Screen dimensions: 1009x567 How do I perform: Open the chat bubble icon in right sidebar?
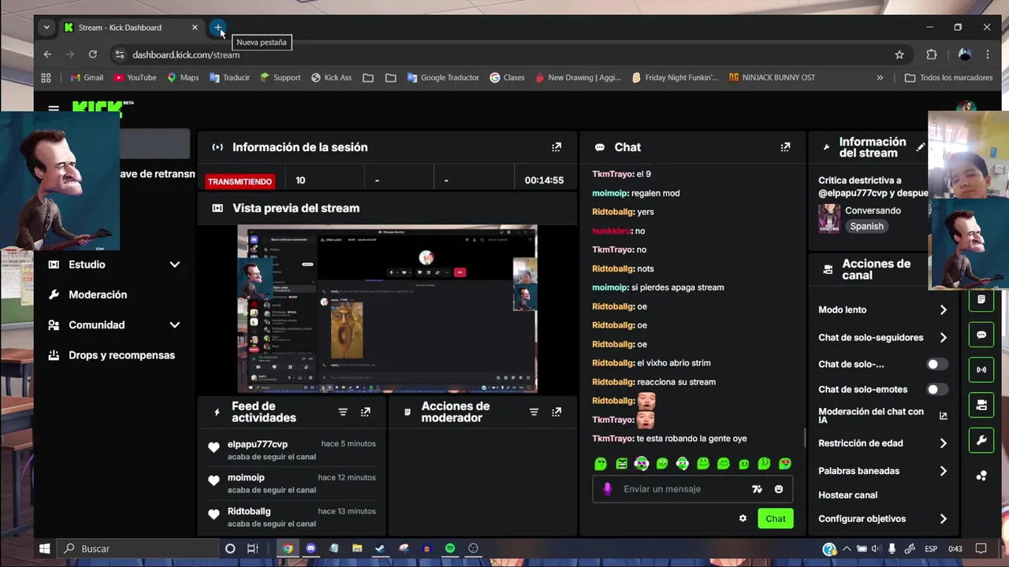point(981,335)
